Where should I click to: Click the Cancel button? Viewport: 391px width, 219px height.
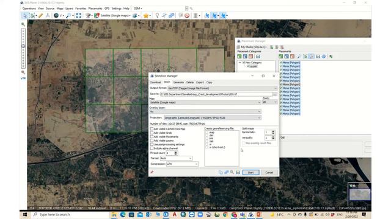tap(269, 172)
